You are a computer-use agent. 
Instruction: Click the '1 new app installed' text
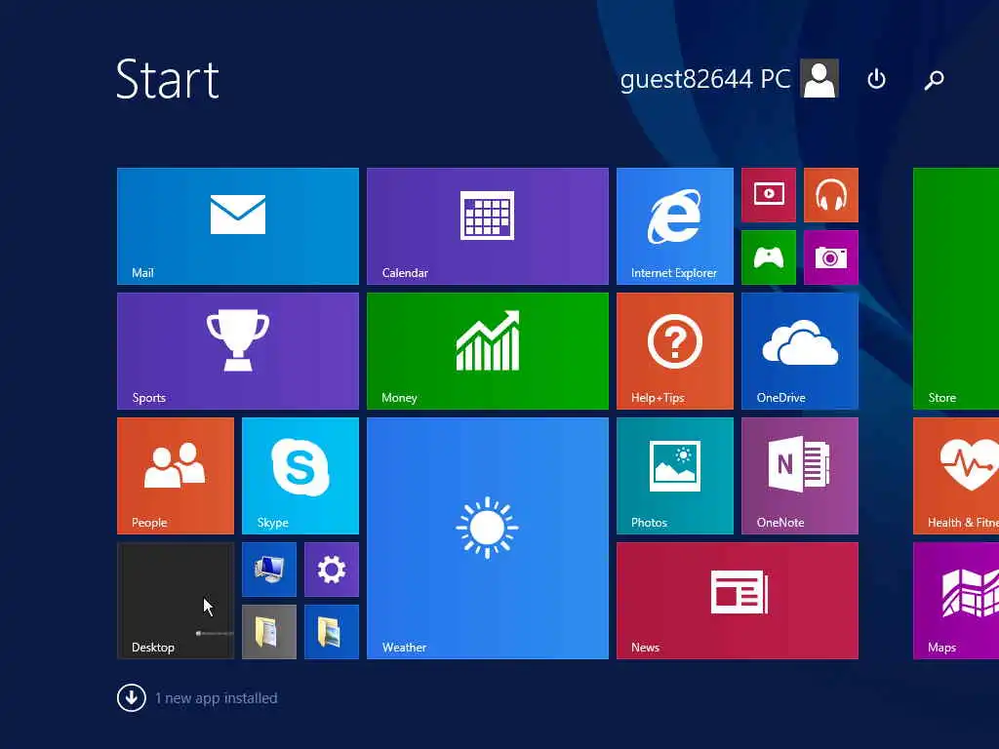(x=217, y=698)
